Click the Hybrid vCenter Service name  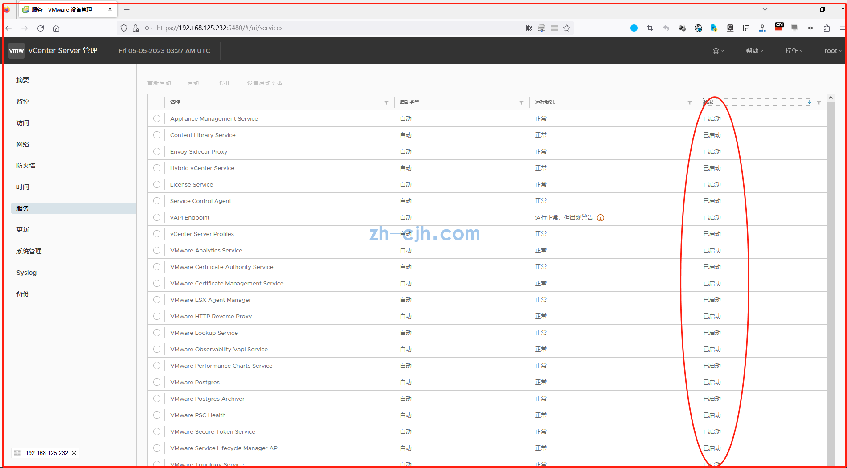202,168
